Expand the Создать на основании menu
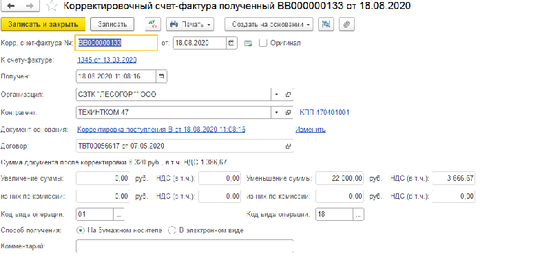Screen dimensions: 551x260 269,24
